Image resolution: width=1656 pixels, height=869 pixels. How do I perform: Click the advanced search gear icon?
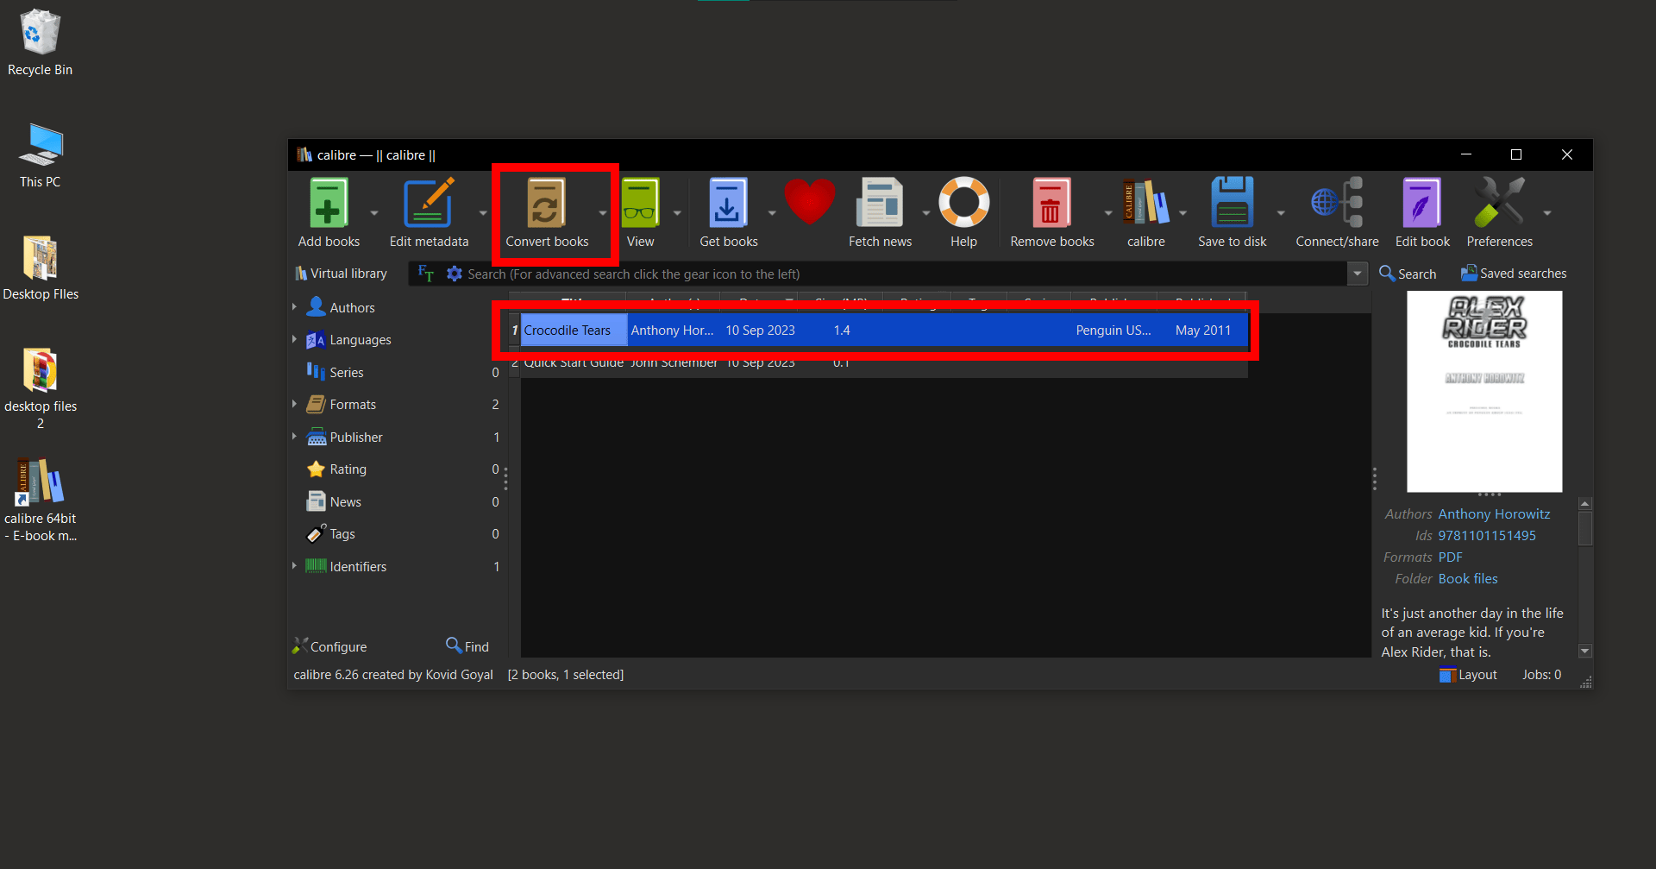[x=455, y=274]
